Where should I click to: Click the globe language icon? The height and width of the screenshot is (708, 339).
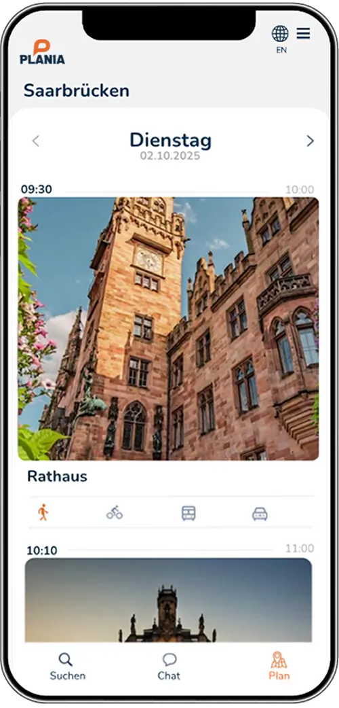[280, 33]
